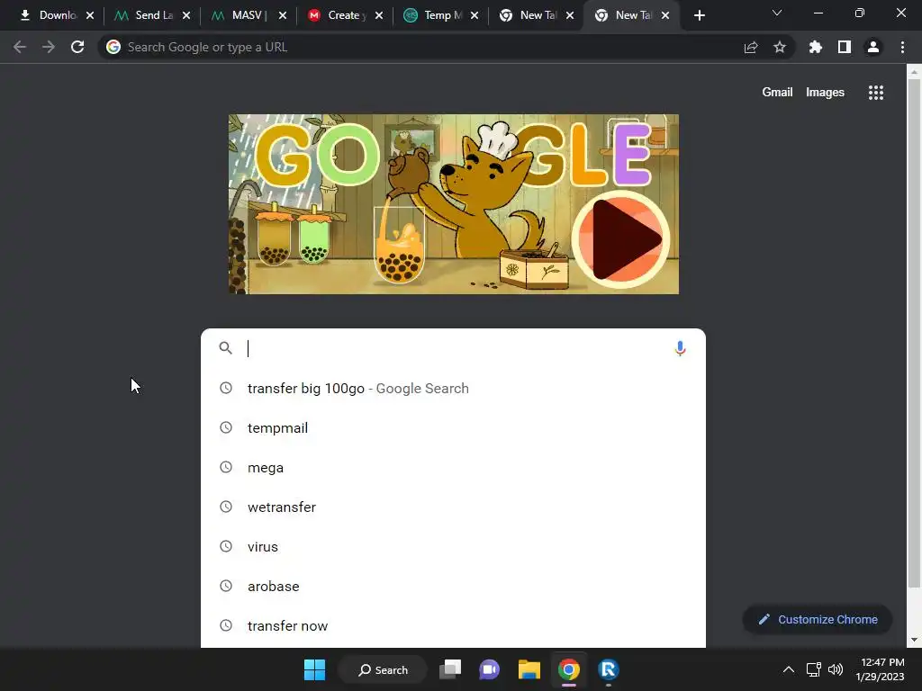The image size is (922, 691).
Task: Reload the current page
Action: click(77, 47)
